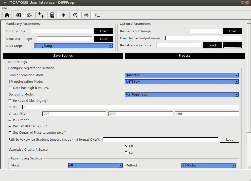The image size is (251, 181).
Task: Click the Voxelwise Gradient tensors path field
Action: (x=161, y=140)
